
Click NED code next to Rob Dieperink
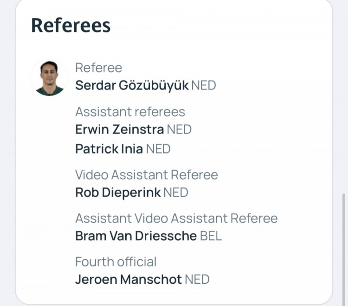click(x=176, y=193)
